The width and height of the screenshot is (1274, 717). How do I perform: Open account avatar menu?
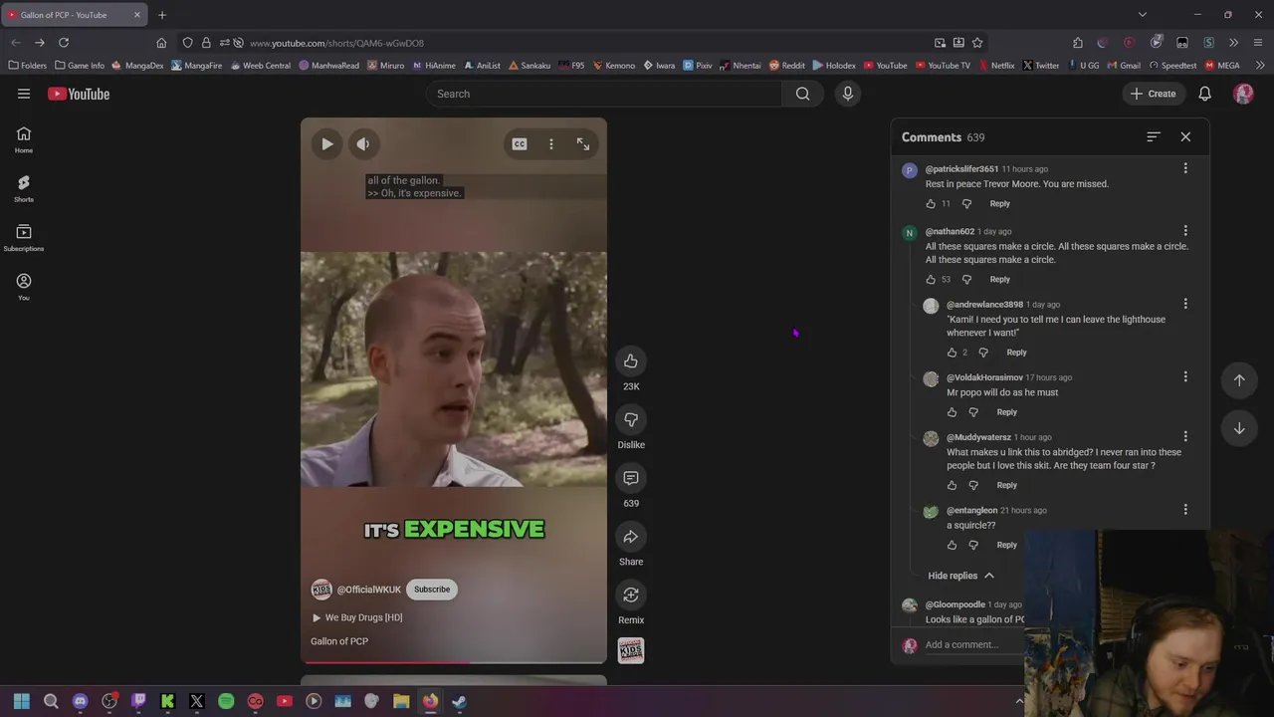pos(1243,94)
